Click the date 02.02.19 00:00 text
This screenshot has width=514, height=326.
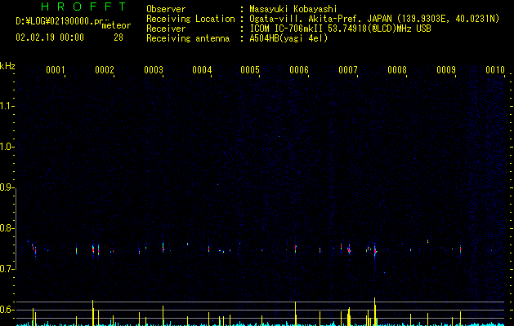click(x=50, y=37)
